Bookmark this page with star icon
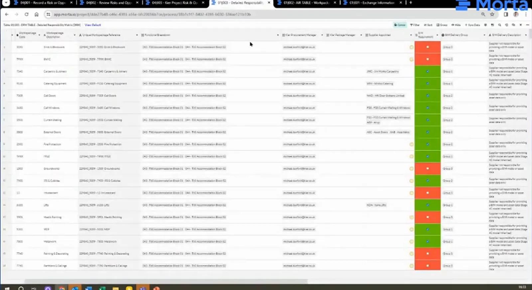 tap(492, 14)
